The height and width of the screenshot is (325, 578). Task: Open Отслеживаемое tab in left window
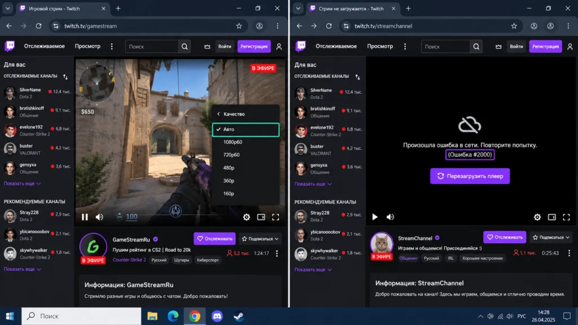coord(44,46)
